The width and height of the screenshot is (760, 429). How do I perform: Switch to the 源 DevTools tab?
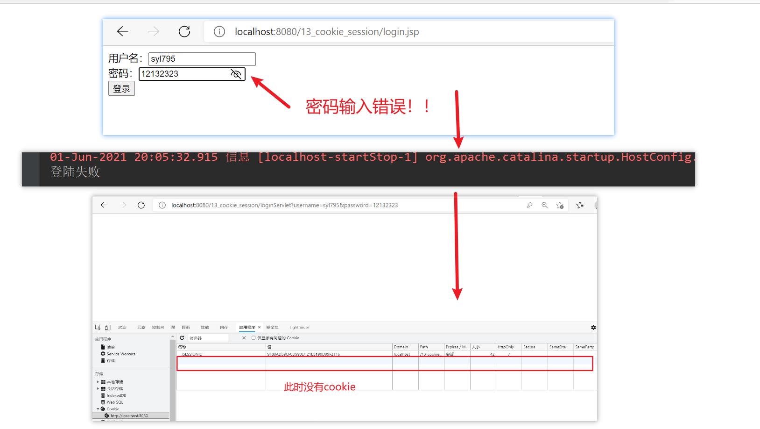[173, 328]
